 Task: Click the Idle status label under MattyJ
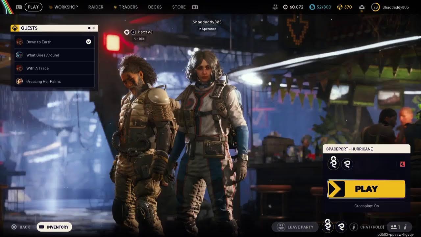(142, 39)
